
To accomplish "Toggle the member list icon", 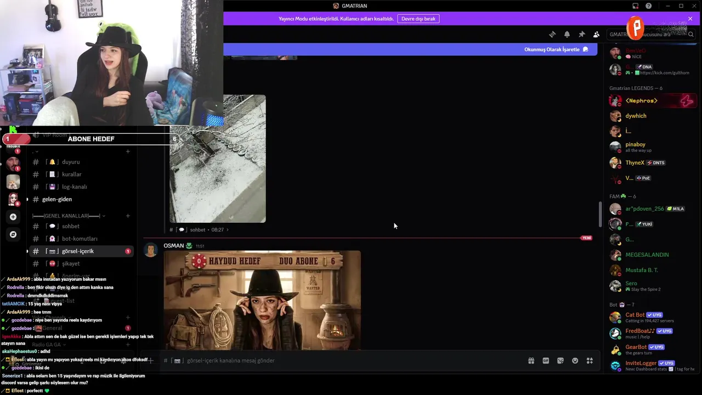I will (x=596, y=34).
